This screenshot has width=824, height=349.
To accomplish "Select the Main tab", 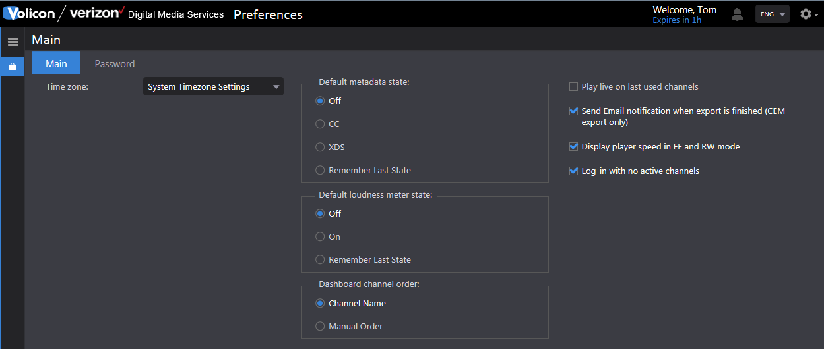I will tap(56, 63).
